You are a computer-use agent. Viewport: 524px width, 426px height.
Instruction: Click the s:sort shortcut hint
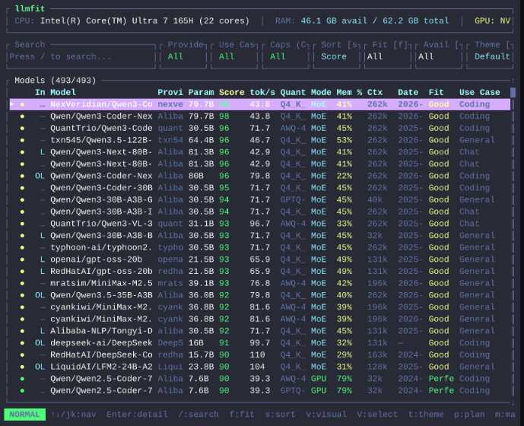(281, 415)
